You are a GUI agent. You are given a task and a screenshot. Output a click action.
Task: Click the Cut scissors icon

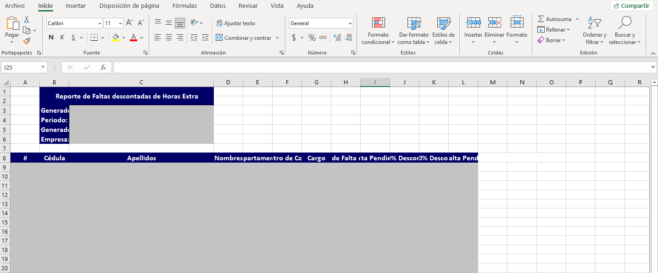coord(27,20)
